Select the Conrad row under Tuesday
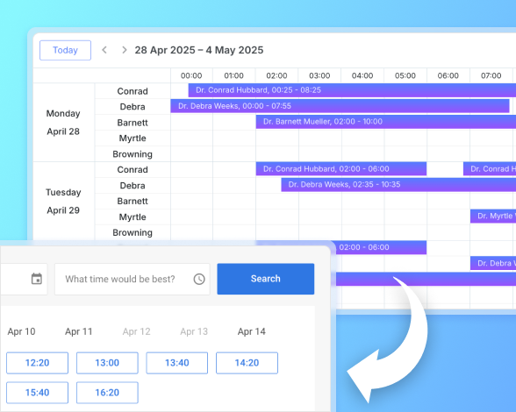 [133, 170]
